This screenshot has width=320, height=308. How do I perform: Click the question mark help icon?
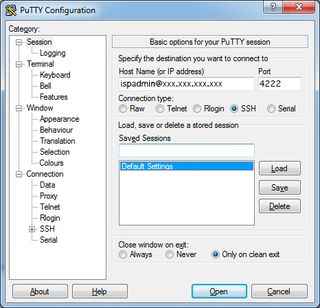coord(273,7)
